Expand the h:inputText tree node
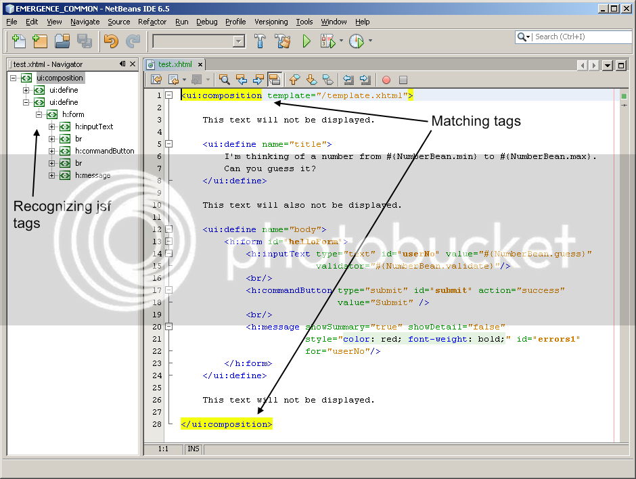This screenshot has height=479, width=636. coord(52,127)
